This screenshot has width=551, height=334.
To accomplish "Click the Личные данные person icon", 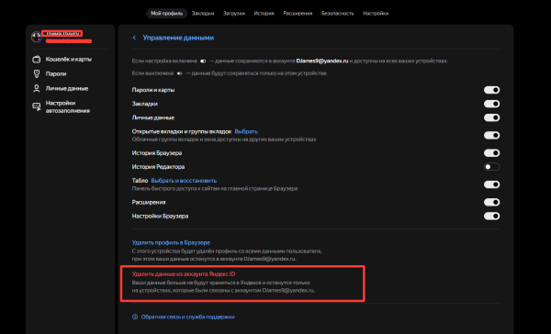I will [37, 88].
